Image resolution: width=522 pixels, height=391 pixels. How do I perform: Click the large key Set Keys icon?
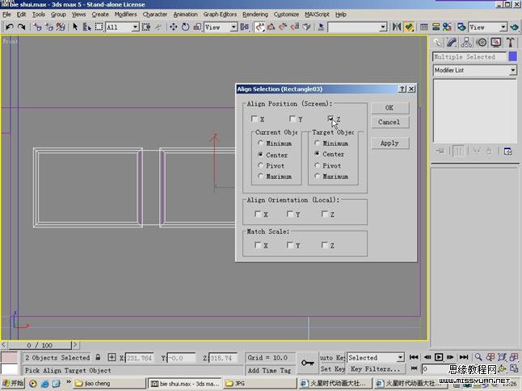coord(308,363)
